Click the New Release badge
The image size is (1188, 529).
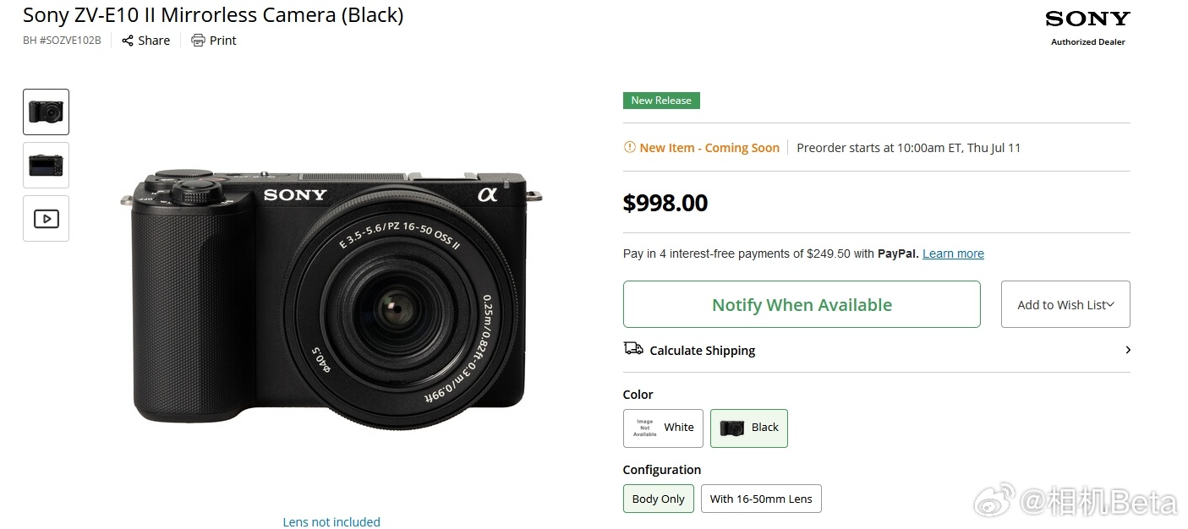pos(661,101)
